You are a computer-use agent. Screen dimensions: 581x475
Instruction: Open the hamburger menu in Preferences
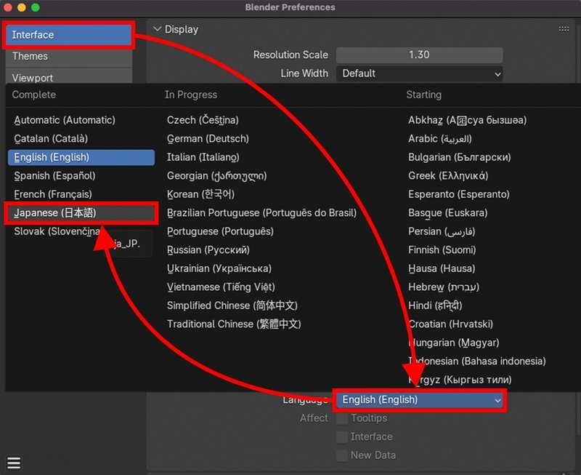pos(14,463)
